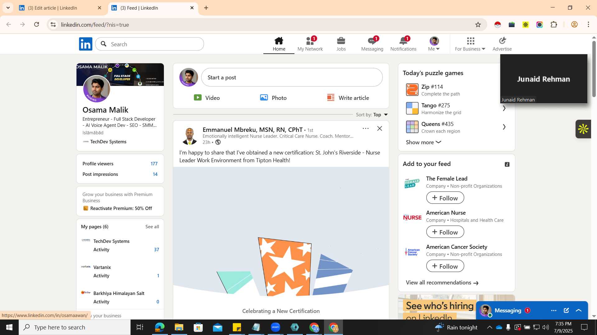The width and height of the screenshot is (597, 335).
Task: Dismiss Emmanuel Mbreku's post
Action: (380, 128)
